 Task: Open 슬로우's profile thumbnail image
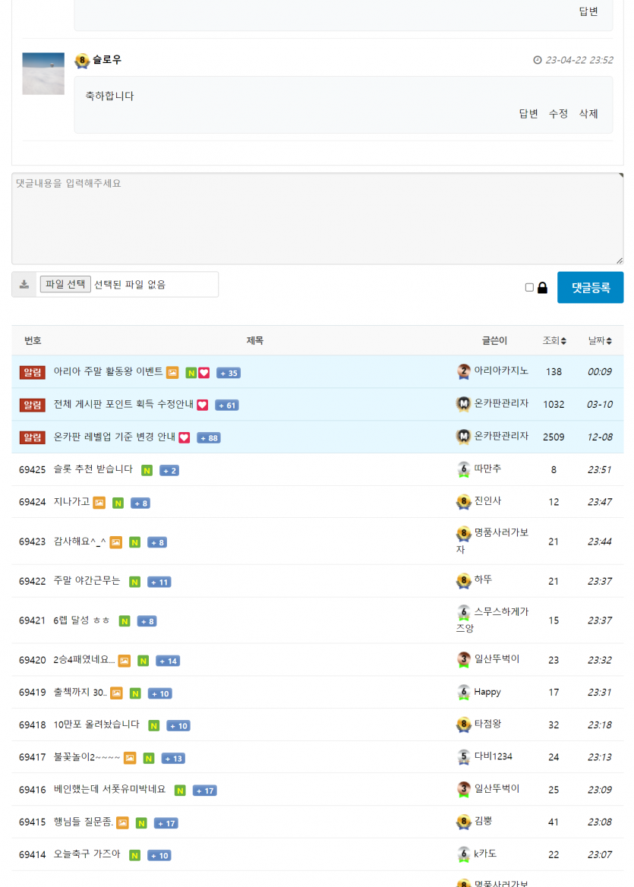click(x=43, y=74)
